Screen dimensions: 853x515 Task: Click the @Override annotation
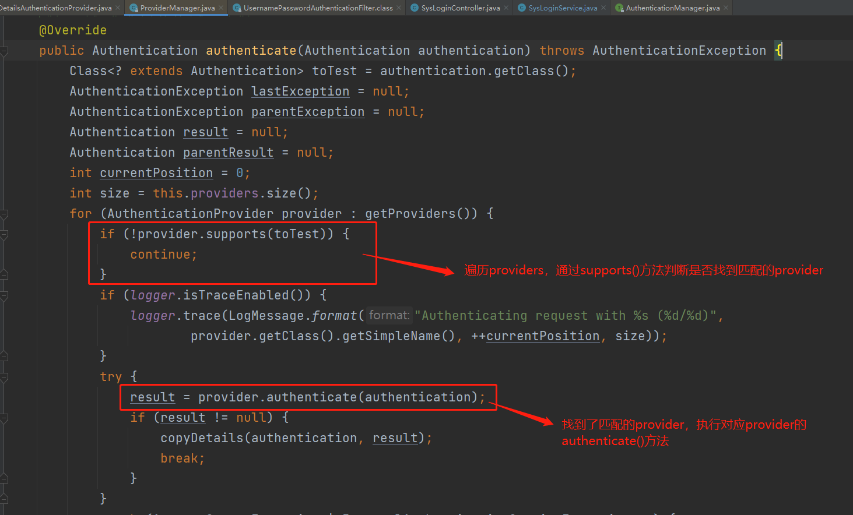tap(73, 30)
